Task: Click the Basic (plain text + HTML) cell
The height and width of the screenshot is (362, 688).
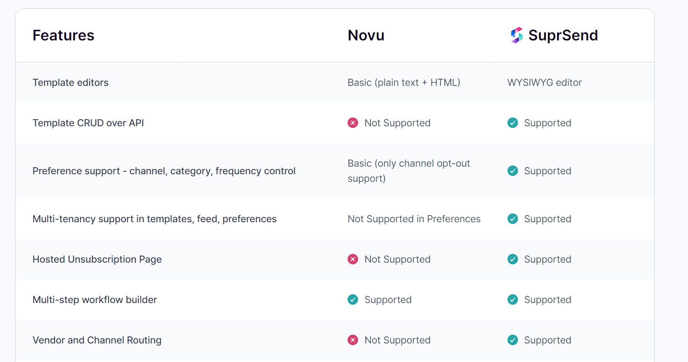Action: 404,83
